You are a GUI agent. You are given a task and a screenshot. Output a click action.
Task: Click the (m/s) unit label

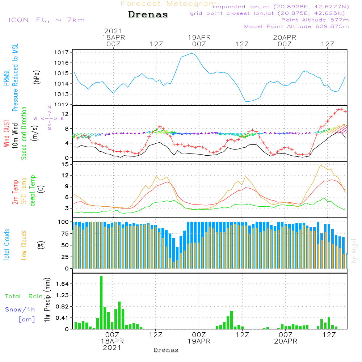click(35, 133)
